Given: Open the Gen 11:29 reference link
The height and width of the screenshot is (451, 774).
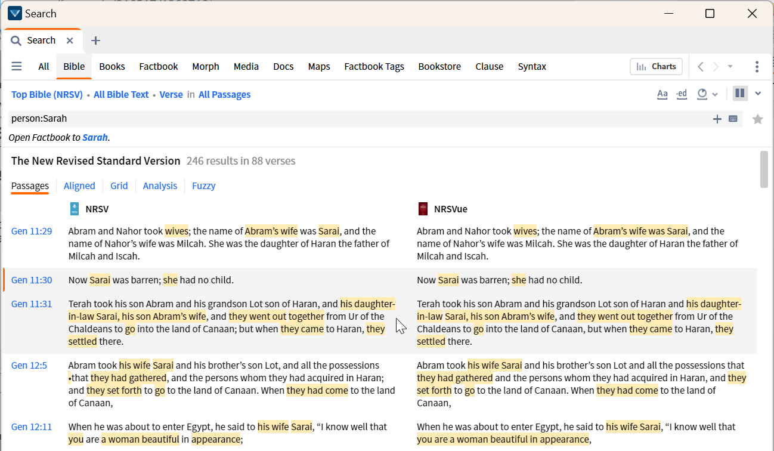Looking at the screenshot, I should pyautogui.click(x=32, y=231).
